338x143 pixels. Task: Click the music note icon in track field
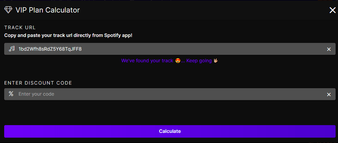pyautogui.click(x=11, y=49)
